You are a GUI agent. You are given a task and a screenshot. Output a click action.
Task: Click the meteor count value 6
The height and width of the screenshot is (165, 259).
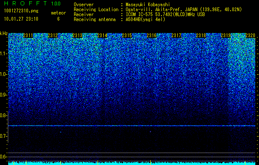pos(58,19)
